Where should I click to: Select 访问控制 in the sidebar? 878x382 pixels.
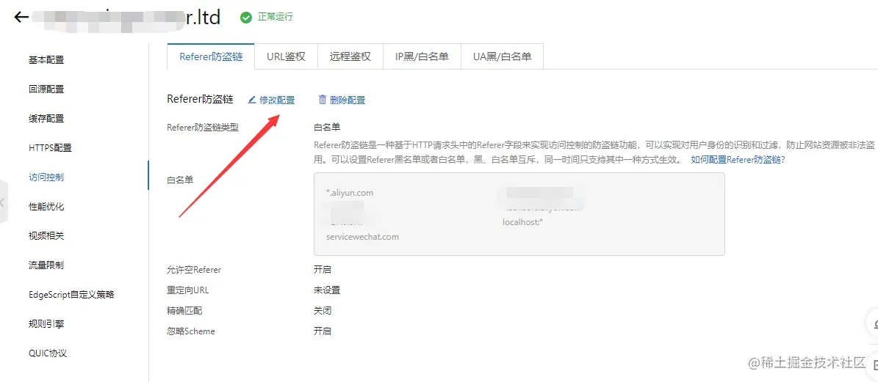coord(46,177)
